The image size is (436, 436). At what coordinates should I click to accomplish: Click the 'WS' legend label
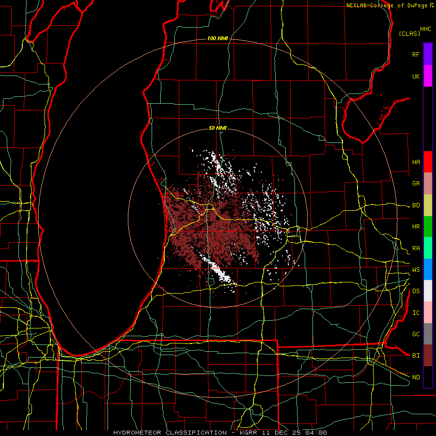point(416,269)
